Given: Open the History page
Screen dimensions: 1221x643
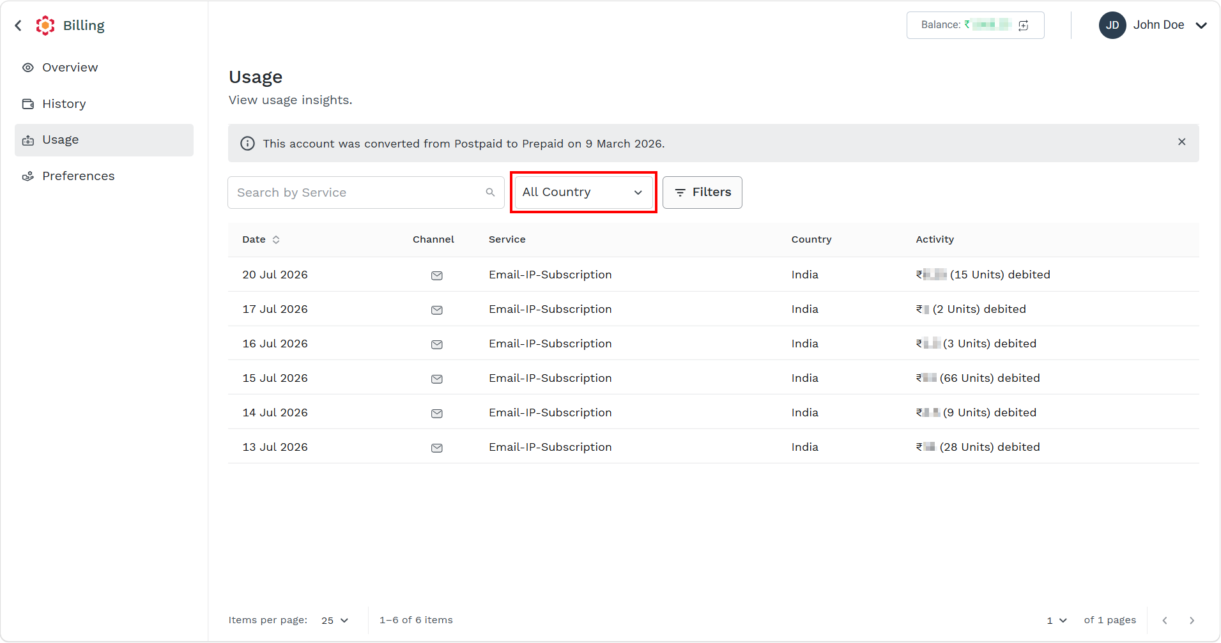Looking at the screenshot, I should click(x=104, y=104).
